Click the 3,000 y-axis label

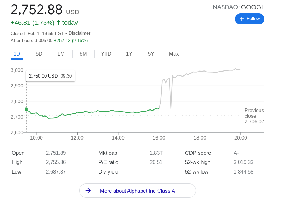pos(17,70)
